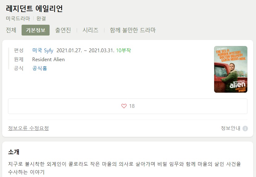The image size is (256, 177).
Task: Click the 레지던트 에일리언 title heading
Action: [x=34, y=9]
